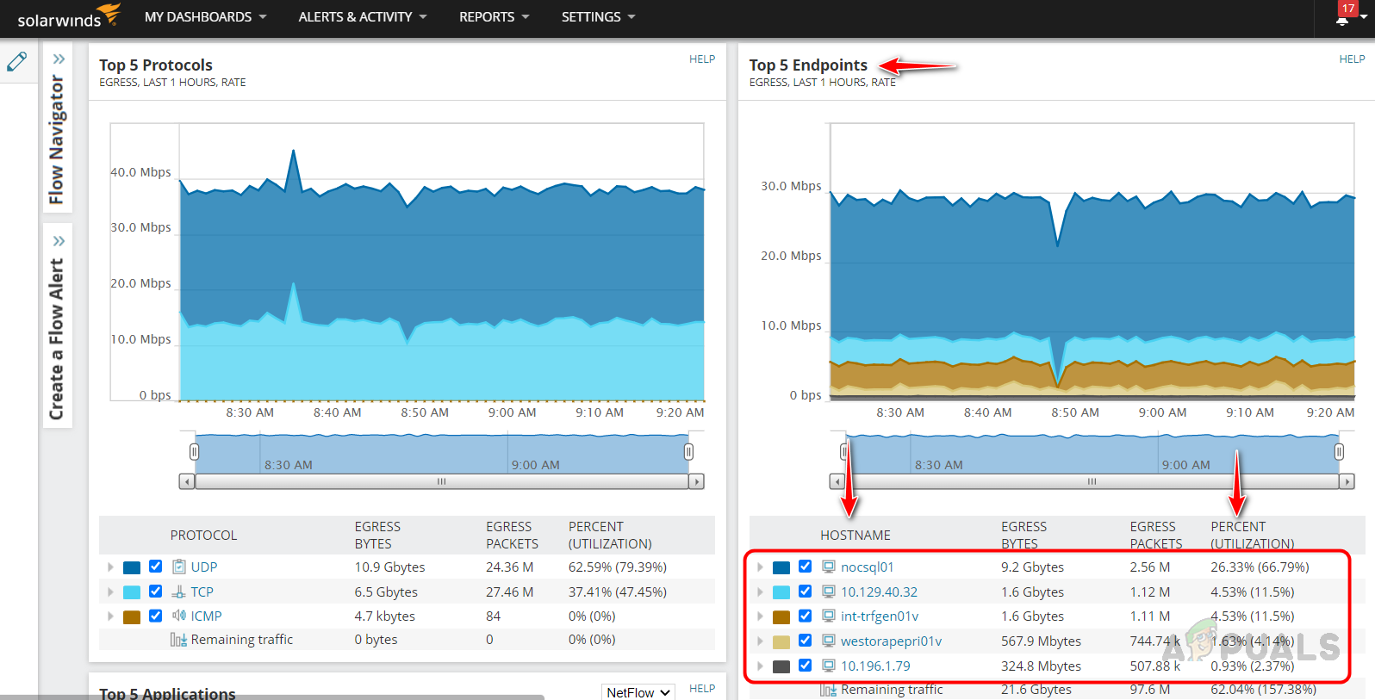Click the ICMP brown color swatch
The height and width of the screenshot is (700, 1375).
(x=132, y=616)
